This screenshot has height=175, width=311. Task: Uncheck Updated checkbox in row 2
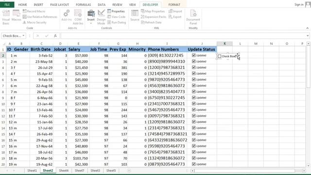(193, 55)
